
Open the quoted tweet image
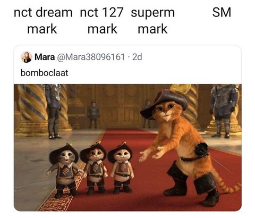coord(127,147)
